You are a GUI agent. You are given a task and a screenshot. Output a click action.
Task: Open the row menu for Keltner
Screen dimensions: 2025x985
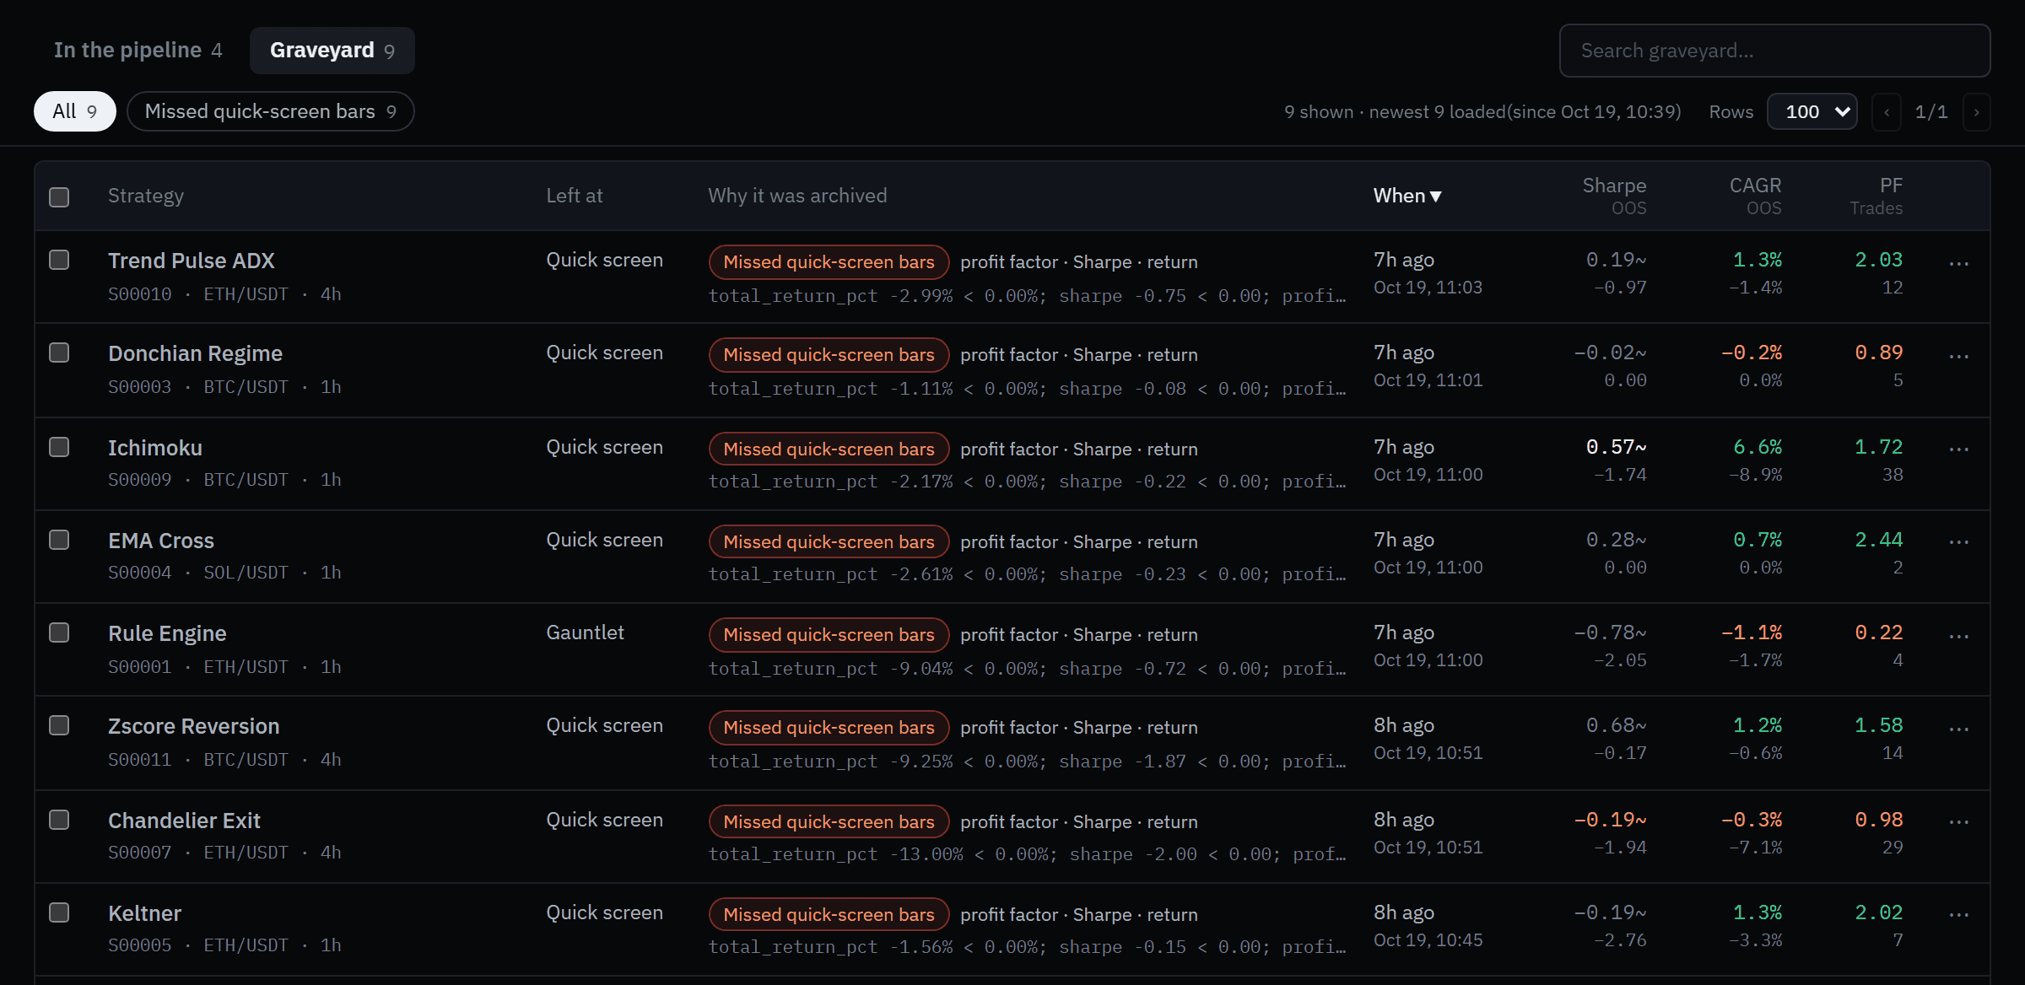(1958, 915)
